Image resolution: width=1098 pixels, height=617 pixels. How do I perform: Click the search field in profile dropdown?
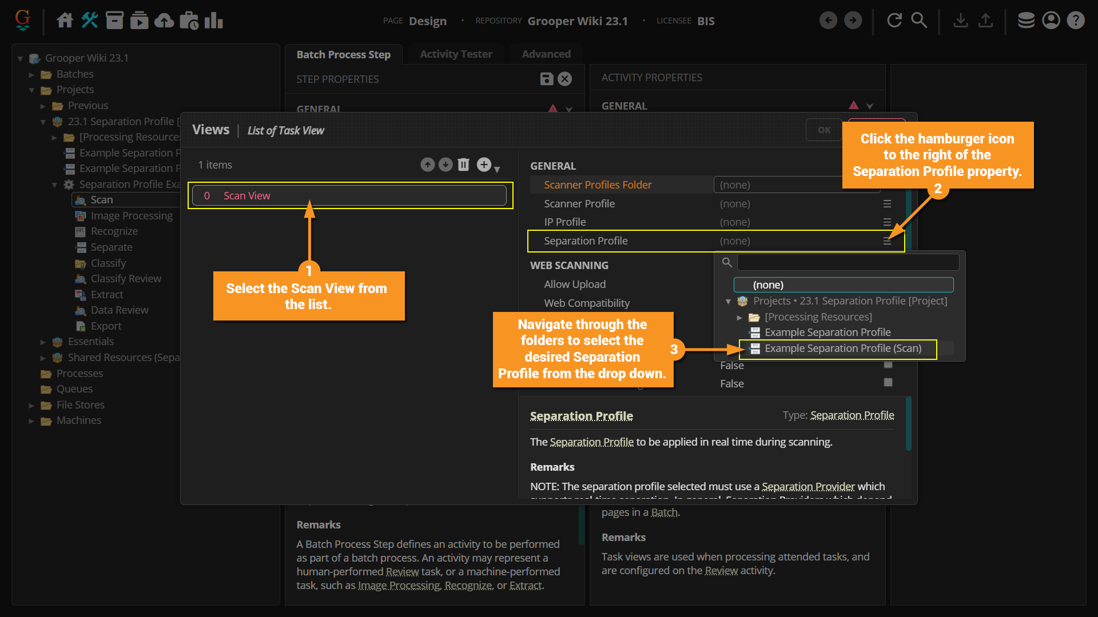(848, 262)
